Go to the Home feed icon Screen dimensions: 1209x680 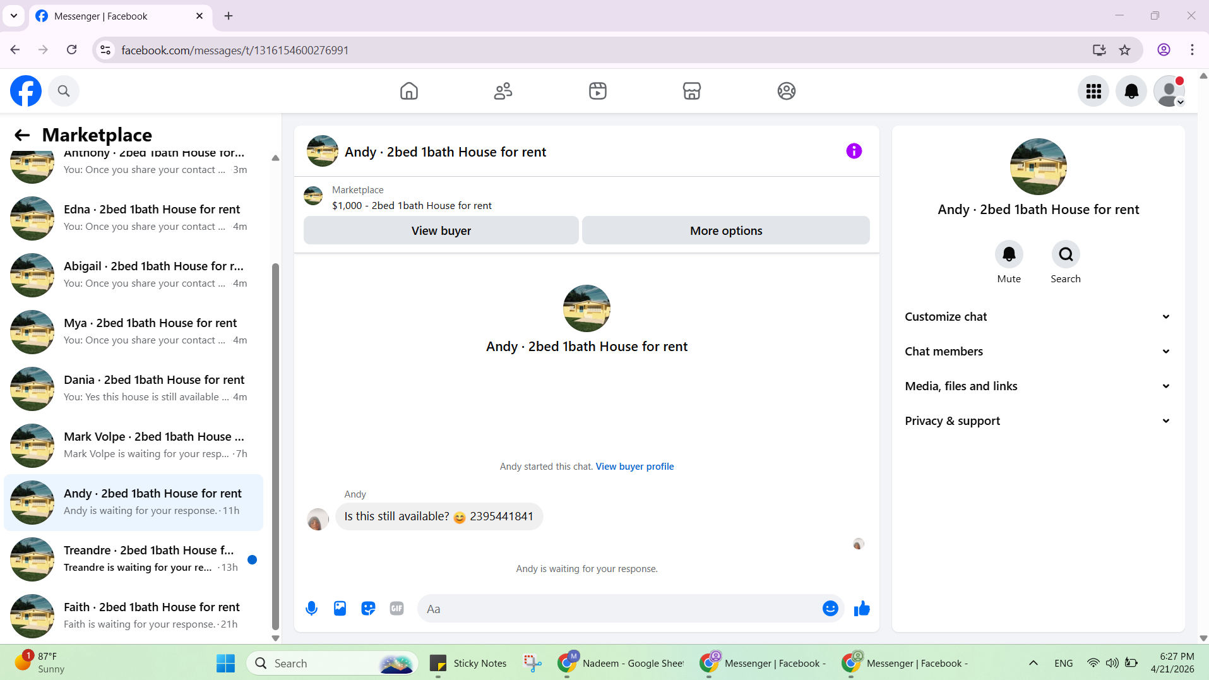pyautogui.click(x=409, y=91)
